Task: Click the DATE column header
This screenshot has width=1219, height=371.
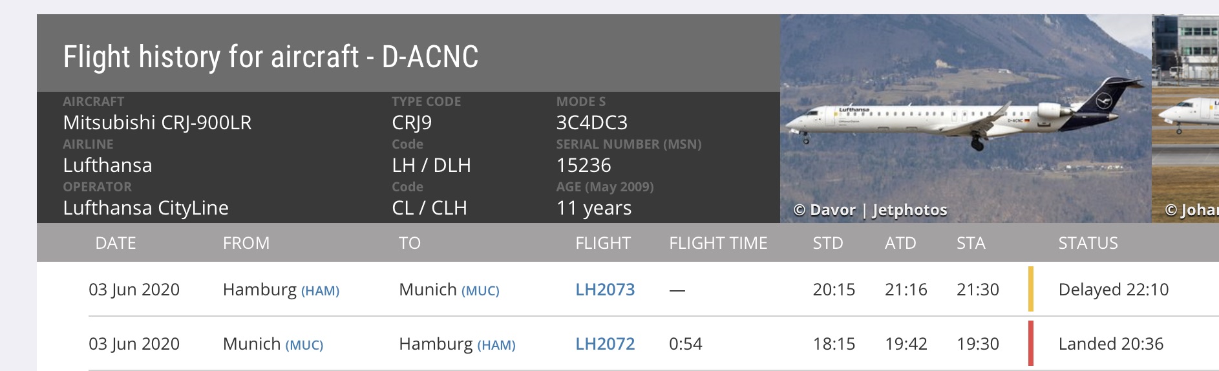Action: point(116,243)
